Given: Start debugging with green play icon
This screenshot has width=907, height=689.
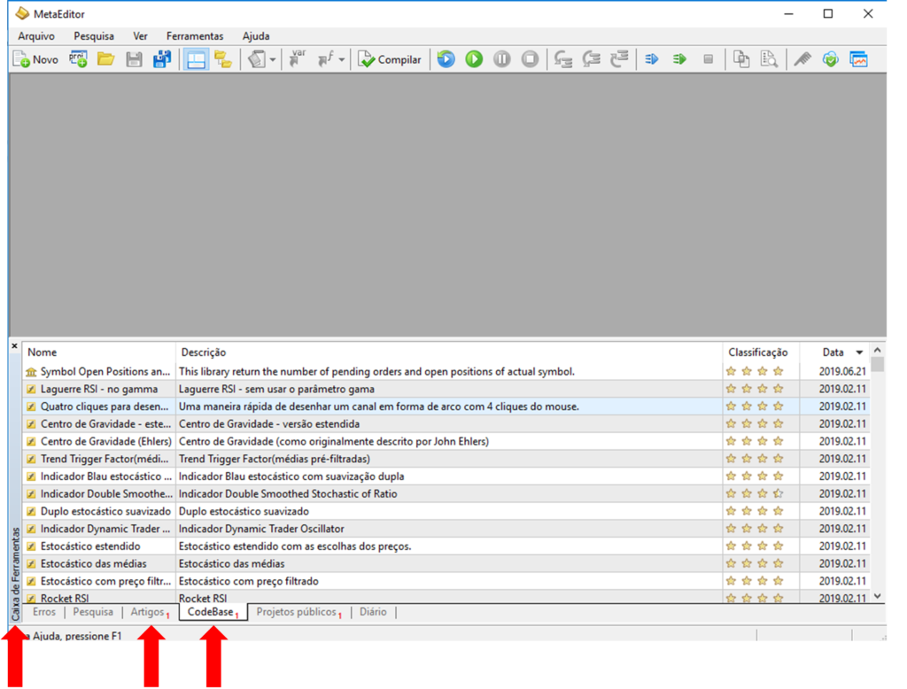Looking at the screenshot, I should pos(475,59).
